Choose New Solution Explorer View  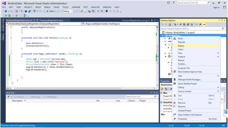[x=196, y=72]
